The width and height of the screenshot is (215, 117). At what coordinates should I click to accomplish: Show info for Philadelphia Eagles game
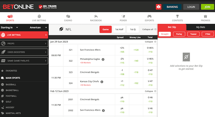click(103, 60)
